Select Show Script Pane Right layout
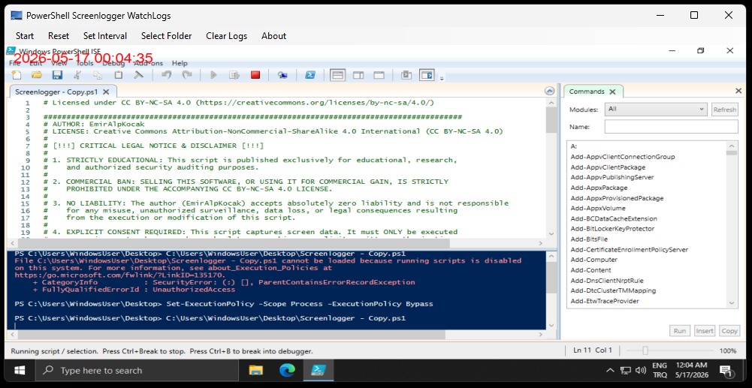752x388 pixels. (x=358, y=75)
